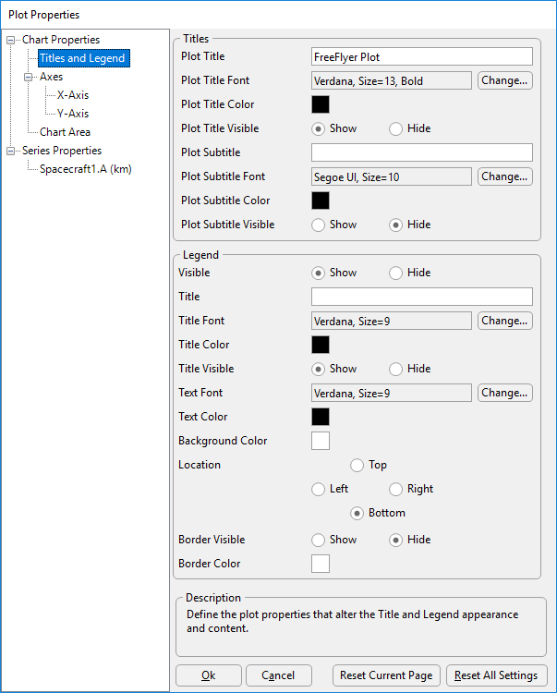Collapse the Chart Properties tree node
The height and width of the screenshot is (693, 557).
coord(10,41)
